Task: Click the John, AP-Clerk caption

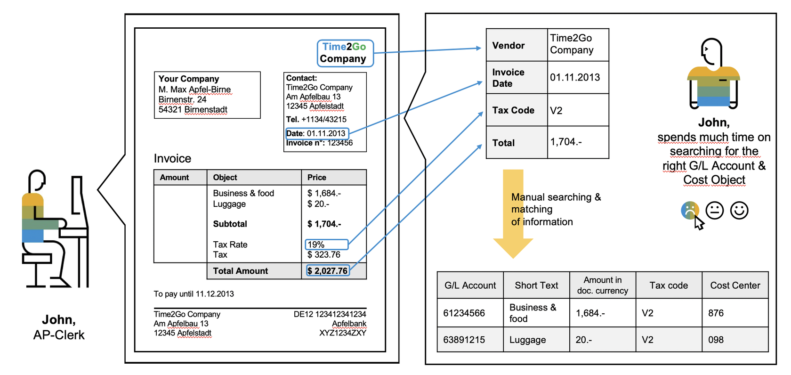Action: (59, 327)
